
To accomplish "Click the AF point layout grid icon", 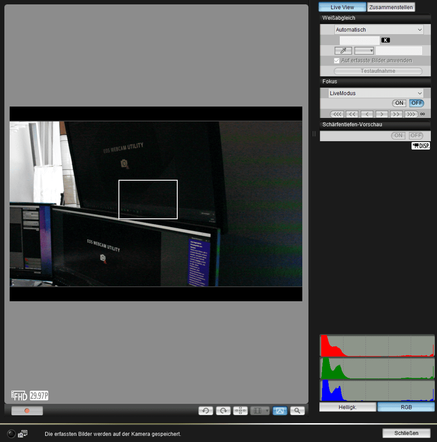I will (x=240, y=411).
